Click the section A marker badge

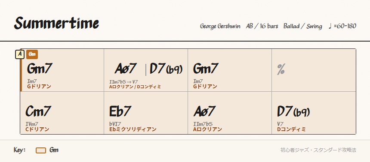pos(20,54)
